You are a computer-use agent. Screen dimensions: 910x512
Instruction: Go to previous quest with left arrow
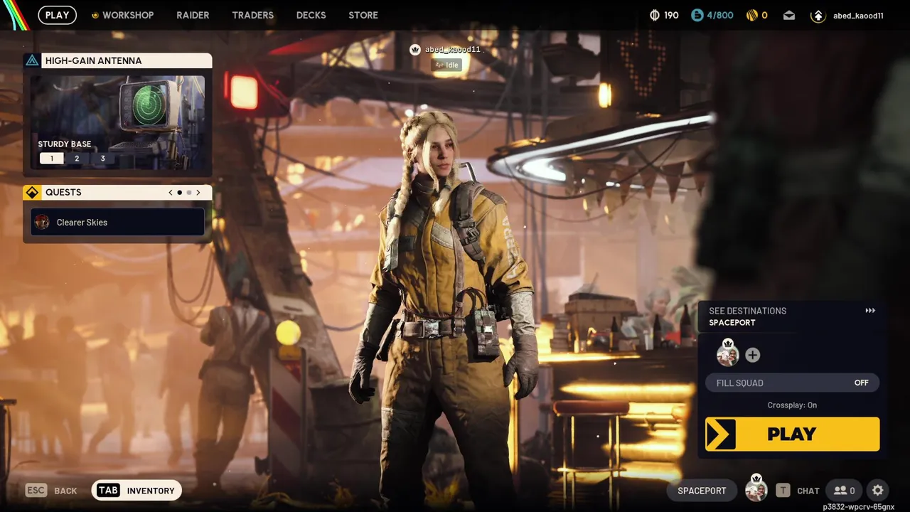(x=170, y=193)
